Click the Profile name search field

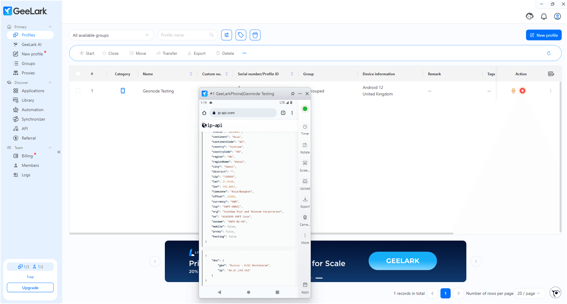[184, 35]
